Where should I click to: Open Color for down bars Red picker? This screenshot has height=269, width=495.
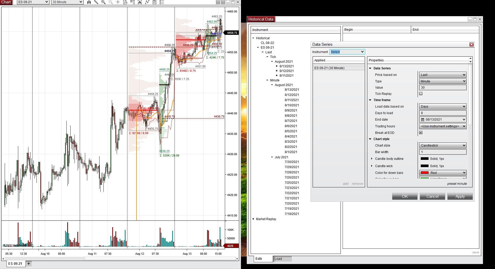(x=443, y=173)
